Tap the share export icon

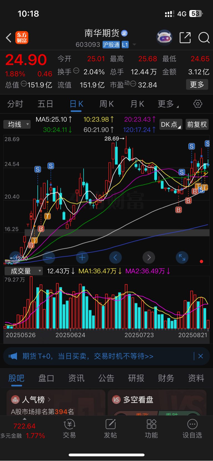(x=185, y=38)
